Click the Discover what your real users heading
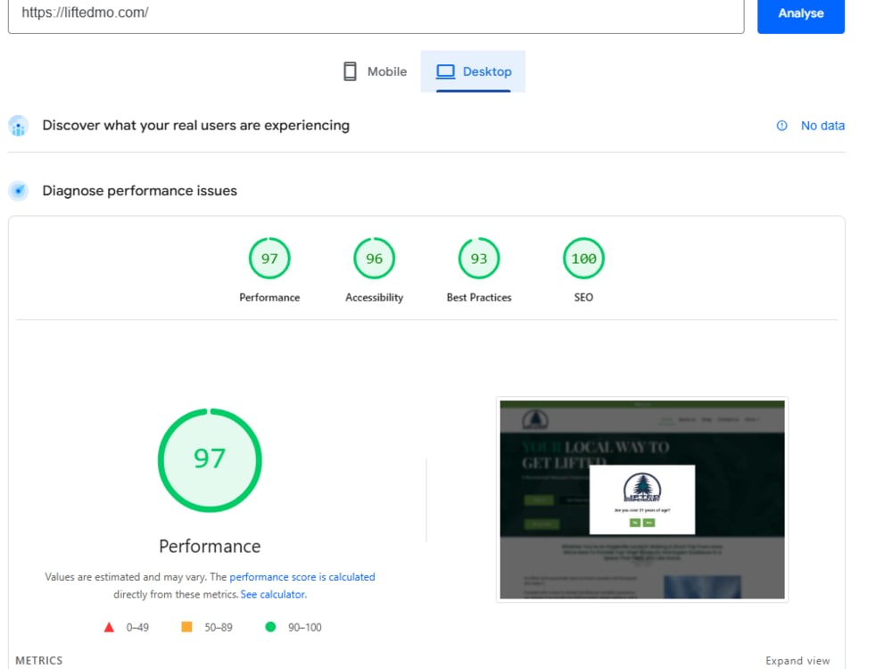Viewport: 892px width, 669px height. click(195, 125)
